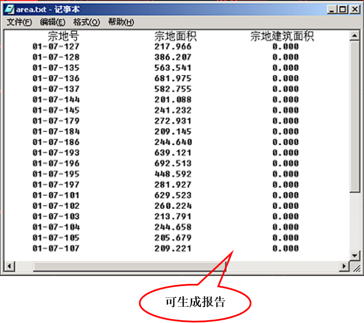Click the horizontal scrollbar right arrow

pos(344,266)
